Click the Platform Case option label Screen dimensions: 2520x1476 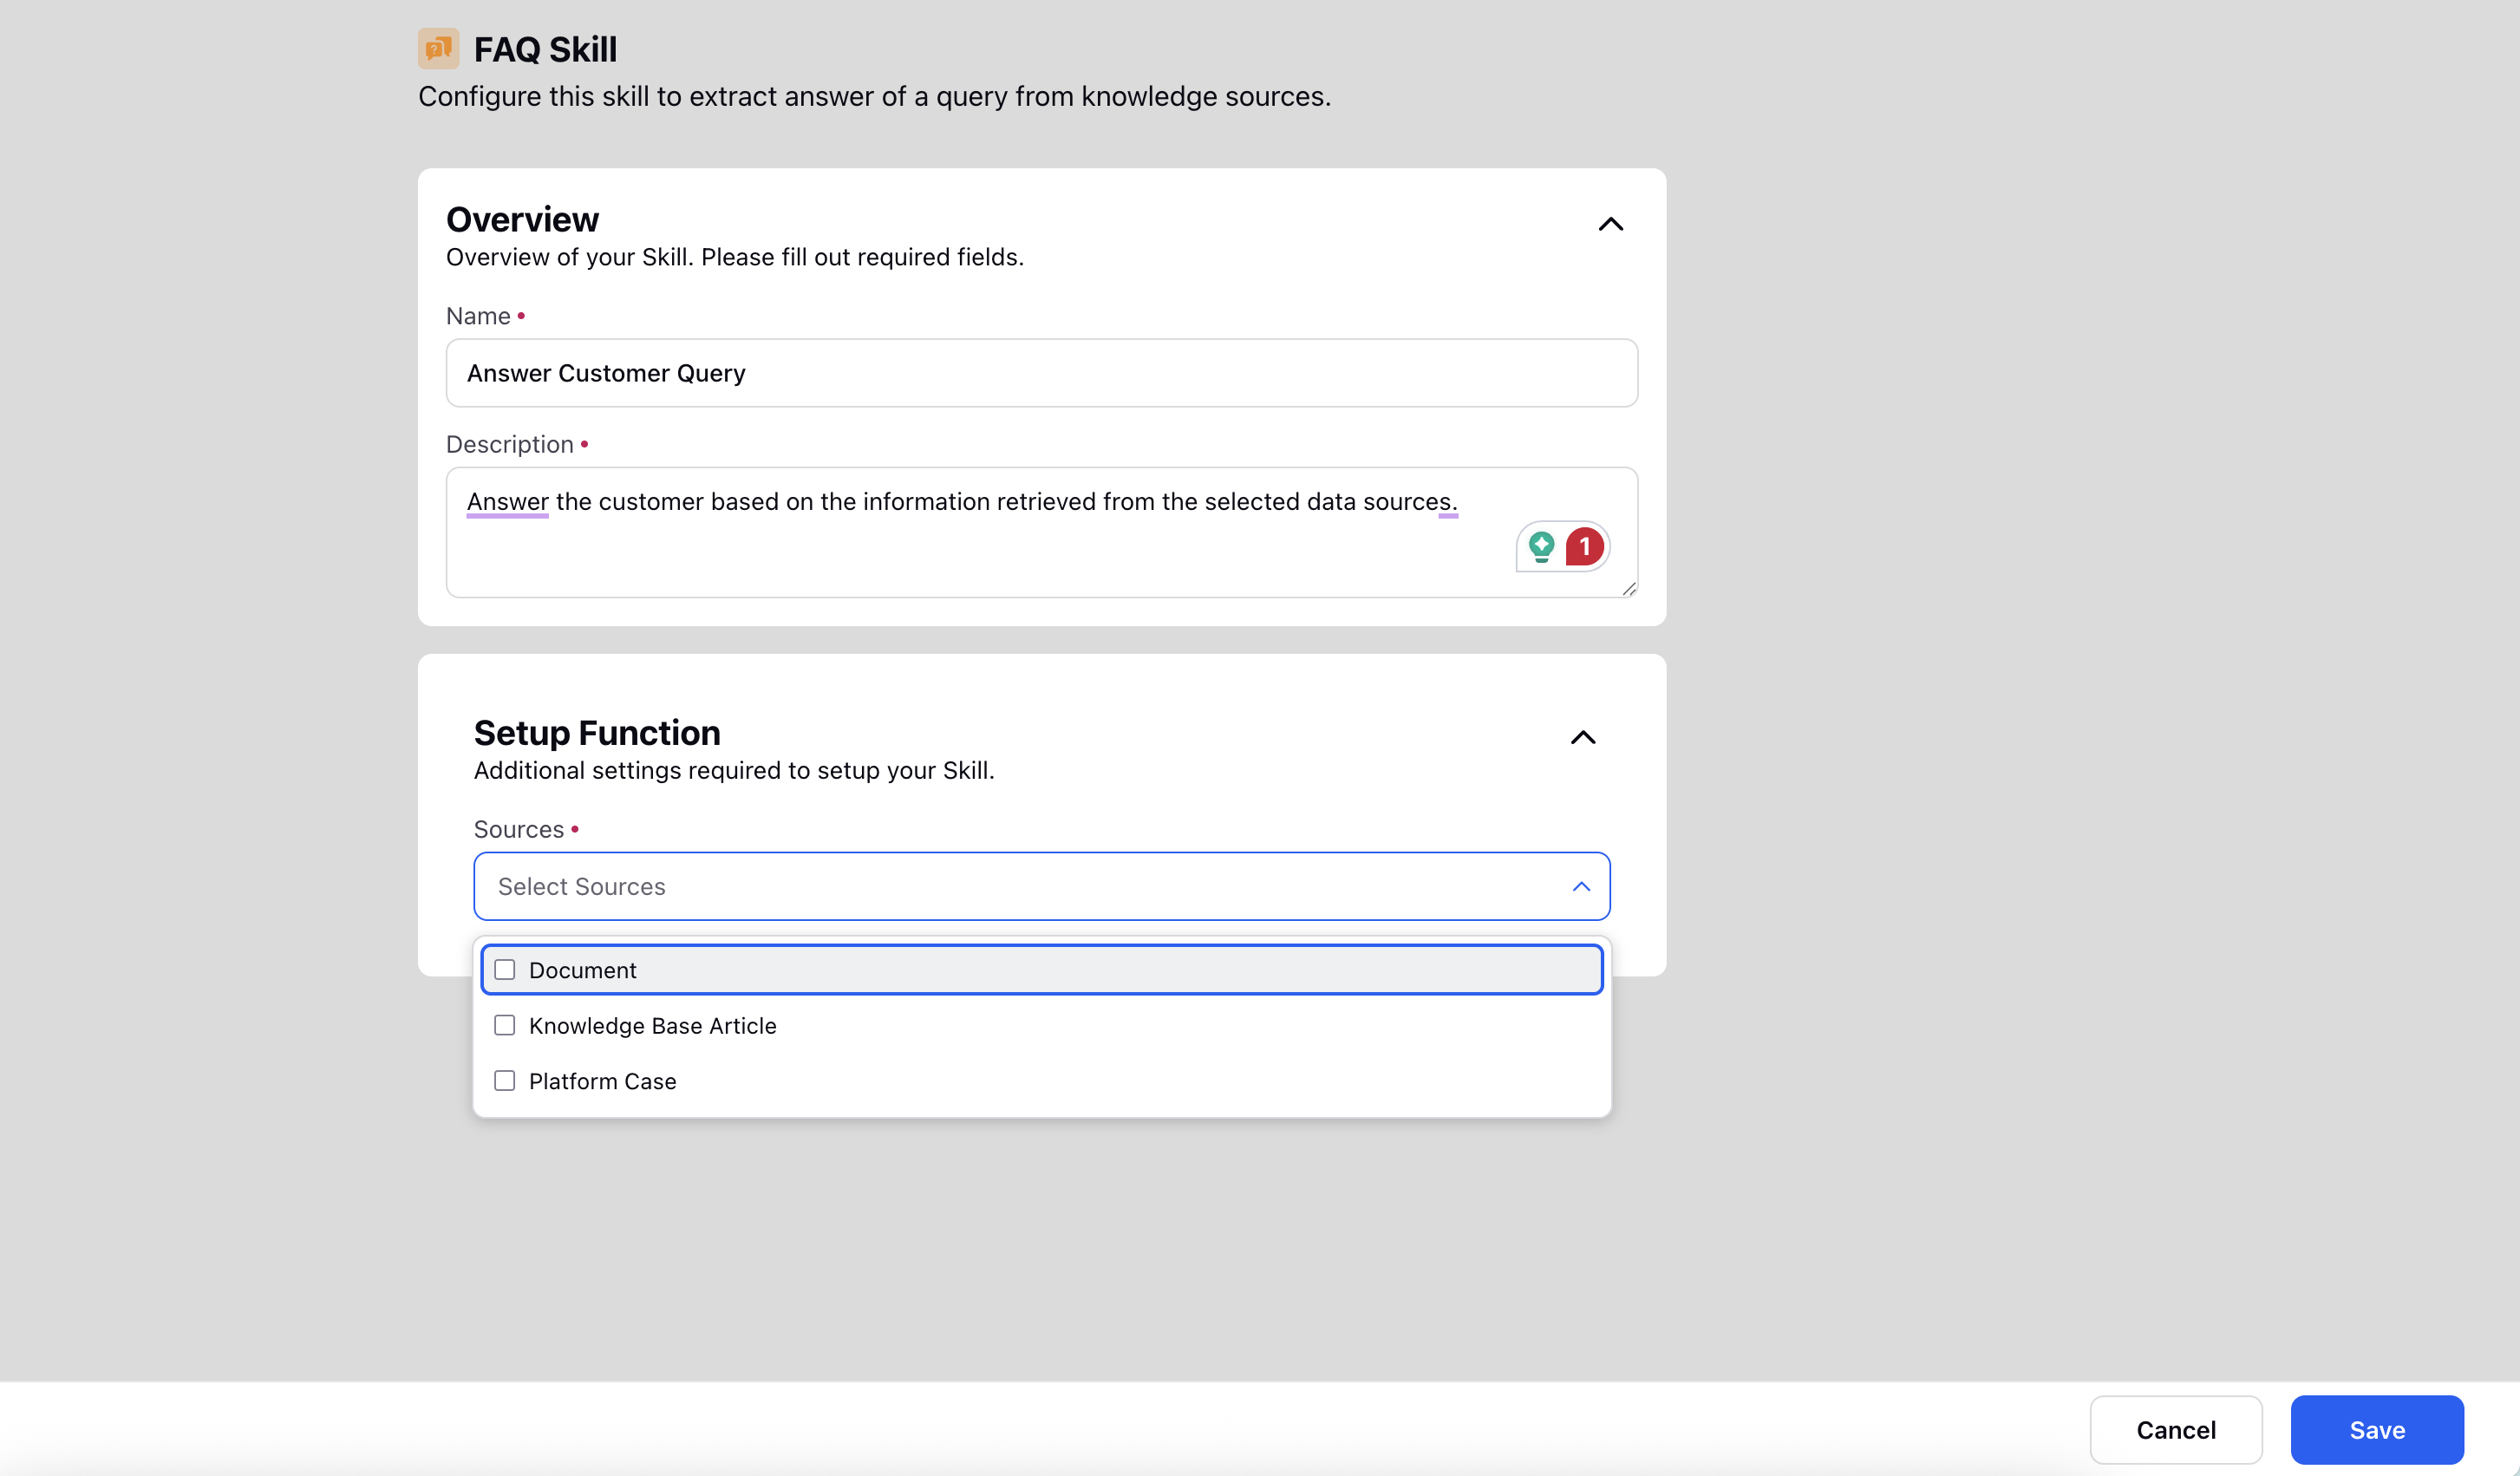[602, 1082]
